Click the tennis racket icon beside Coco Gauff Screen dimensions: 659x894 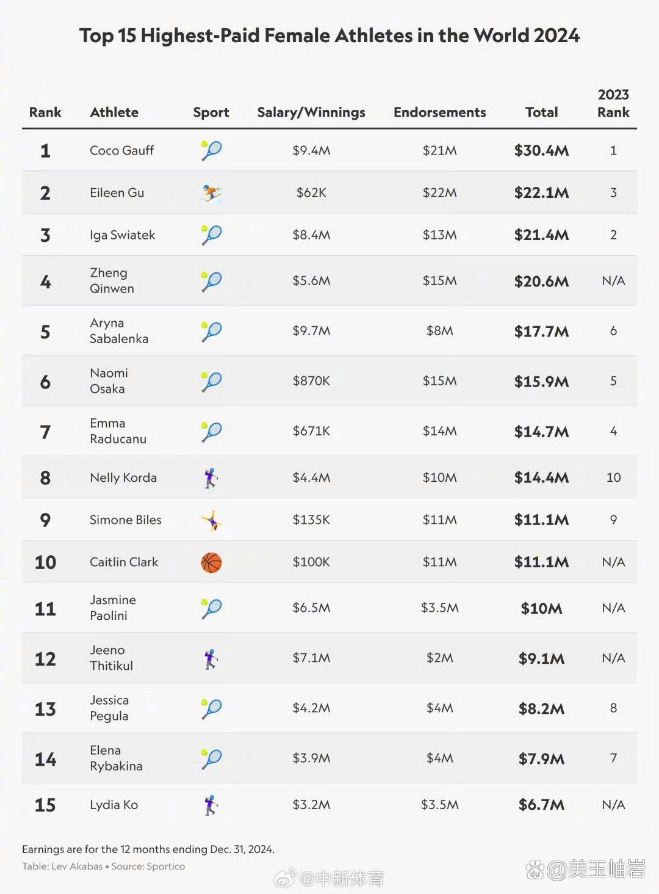211,150
